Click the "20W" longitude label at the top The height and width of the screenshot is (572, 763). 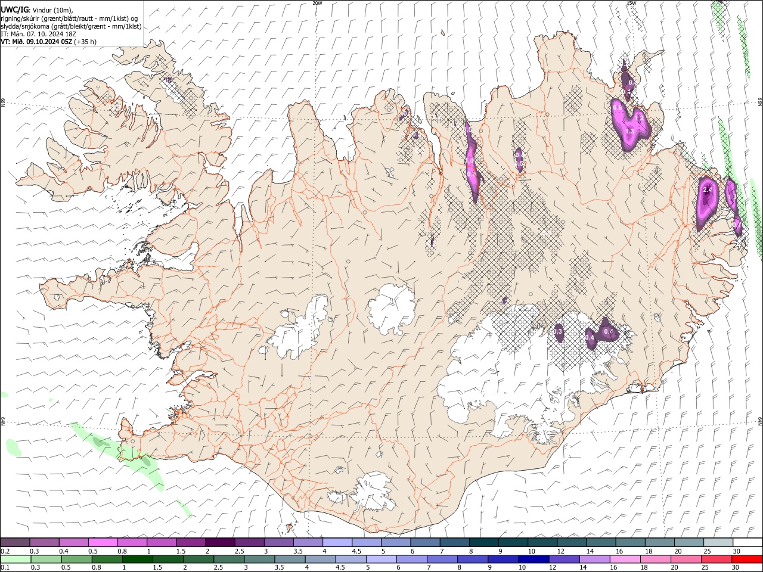point(317,3)
